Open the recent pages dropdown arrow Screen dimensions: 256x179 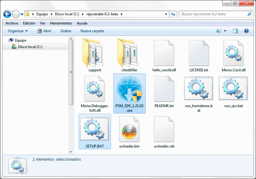tap(22, 14)
